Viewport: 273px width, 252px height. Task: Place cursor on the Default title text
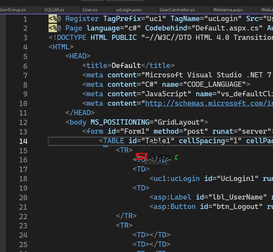[126, 65]
